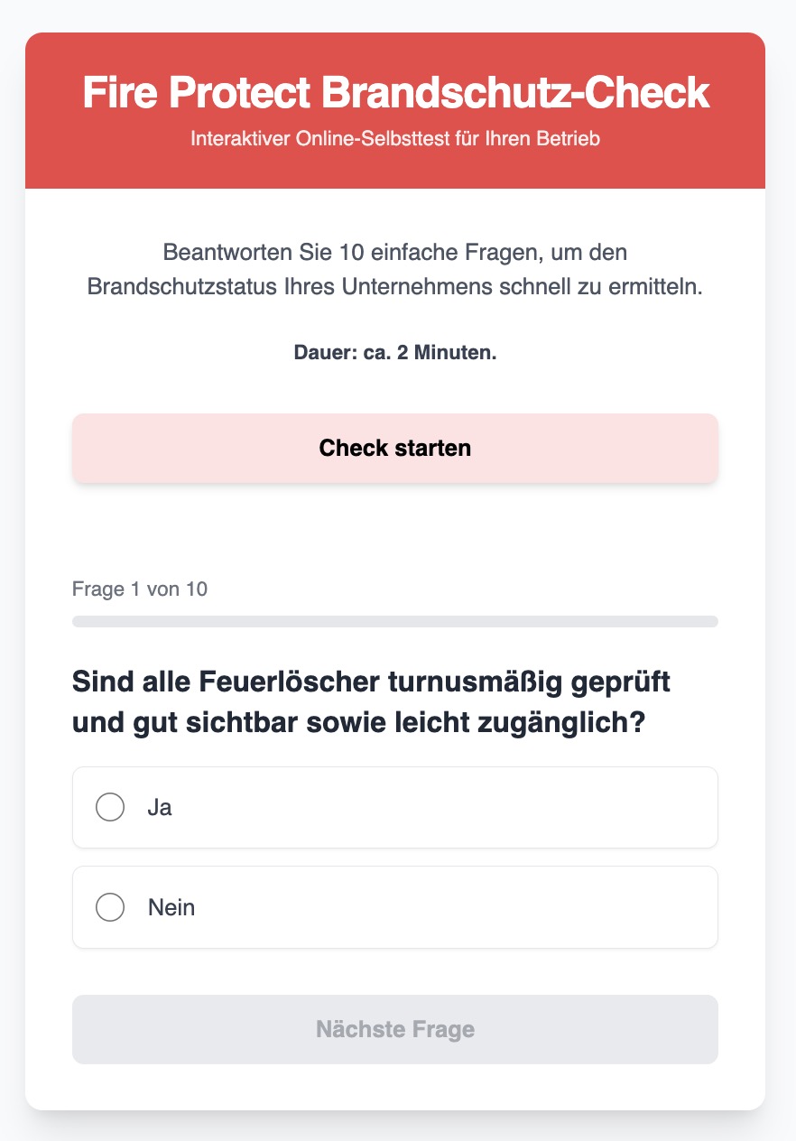
Task: Click the Check starten button
Action: point(395,448)
